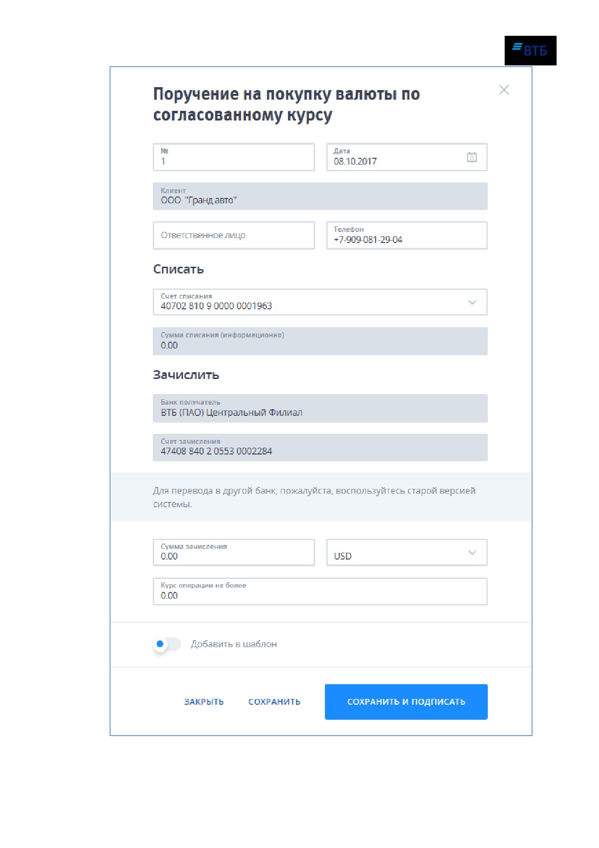
Task: Click the "Сумма списания (информационно)" field
Action: click(320, 341)
